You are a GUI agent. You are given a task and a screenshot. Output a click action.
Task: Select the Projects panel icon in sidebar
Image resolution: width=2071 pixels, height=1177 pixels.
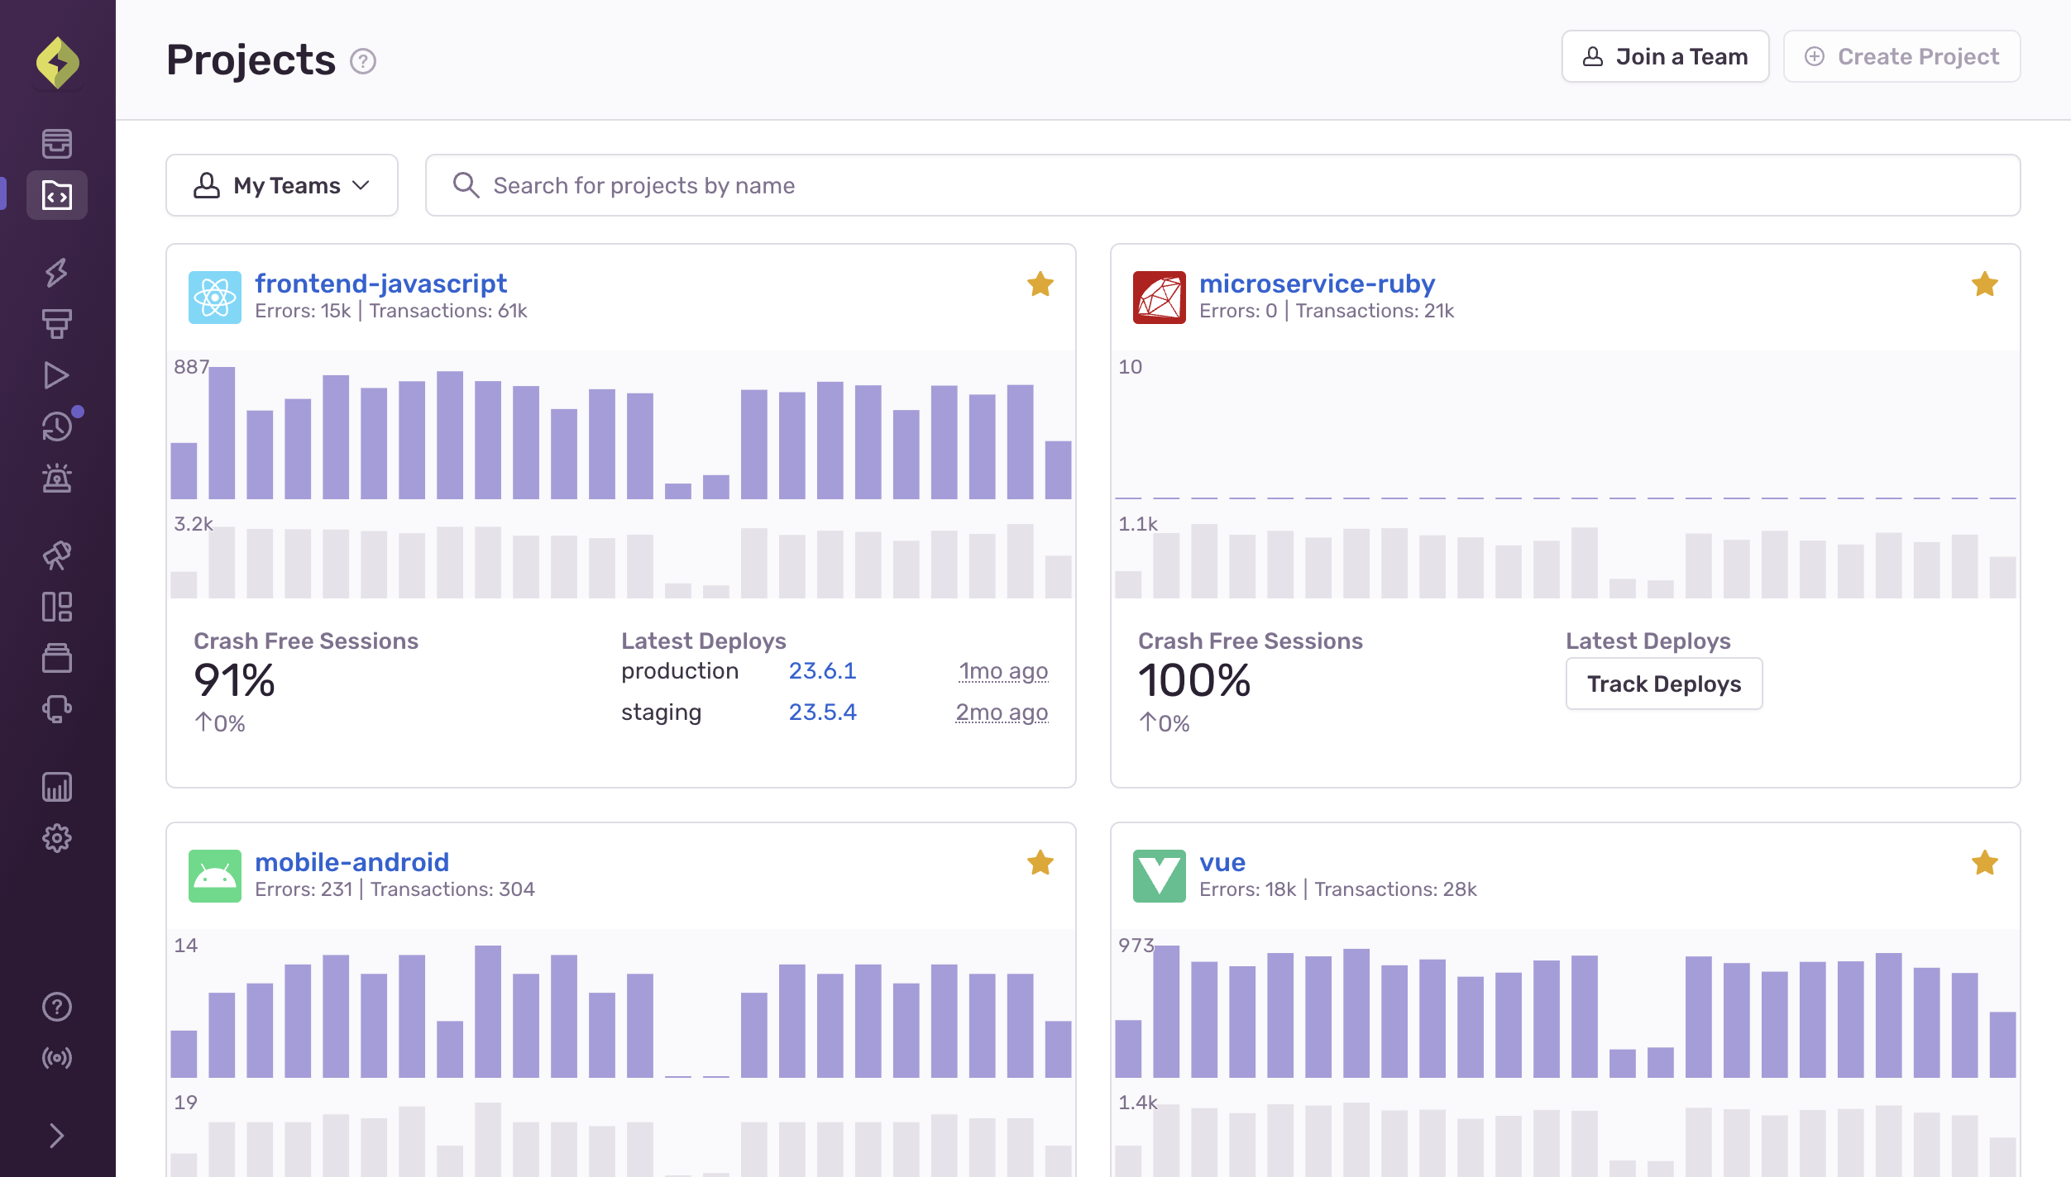coord(57,193)
